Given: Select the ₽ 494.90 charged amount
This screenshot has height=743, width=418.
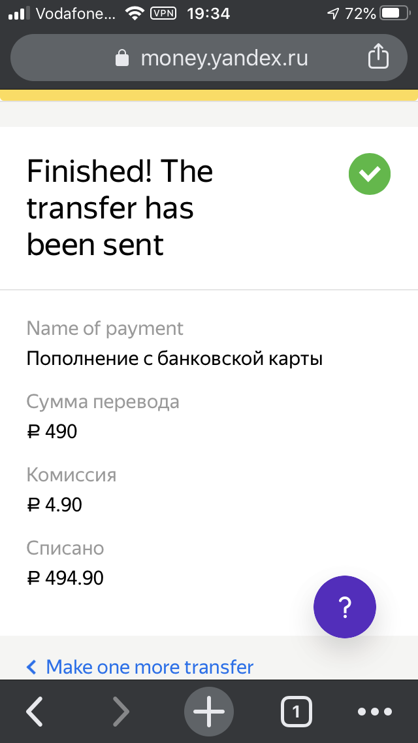Looking at the screenshot, I should click(x=65, y=578).
